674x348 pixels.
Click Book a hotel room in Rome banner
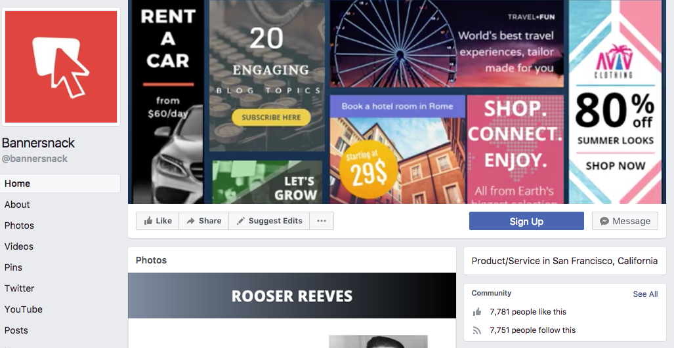(397, 106)
